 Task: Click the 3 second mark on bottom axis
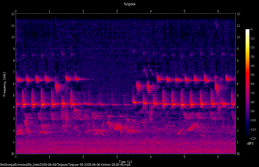[x=117, y=157]
